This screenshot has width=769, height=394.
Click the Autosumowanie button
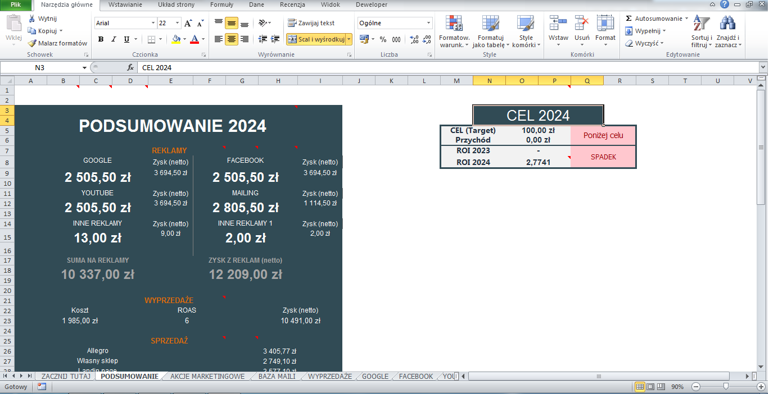(x=657, y=19)
